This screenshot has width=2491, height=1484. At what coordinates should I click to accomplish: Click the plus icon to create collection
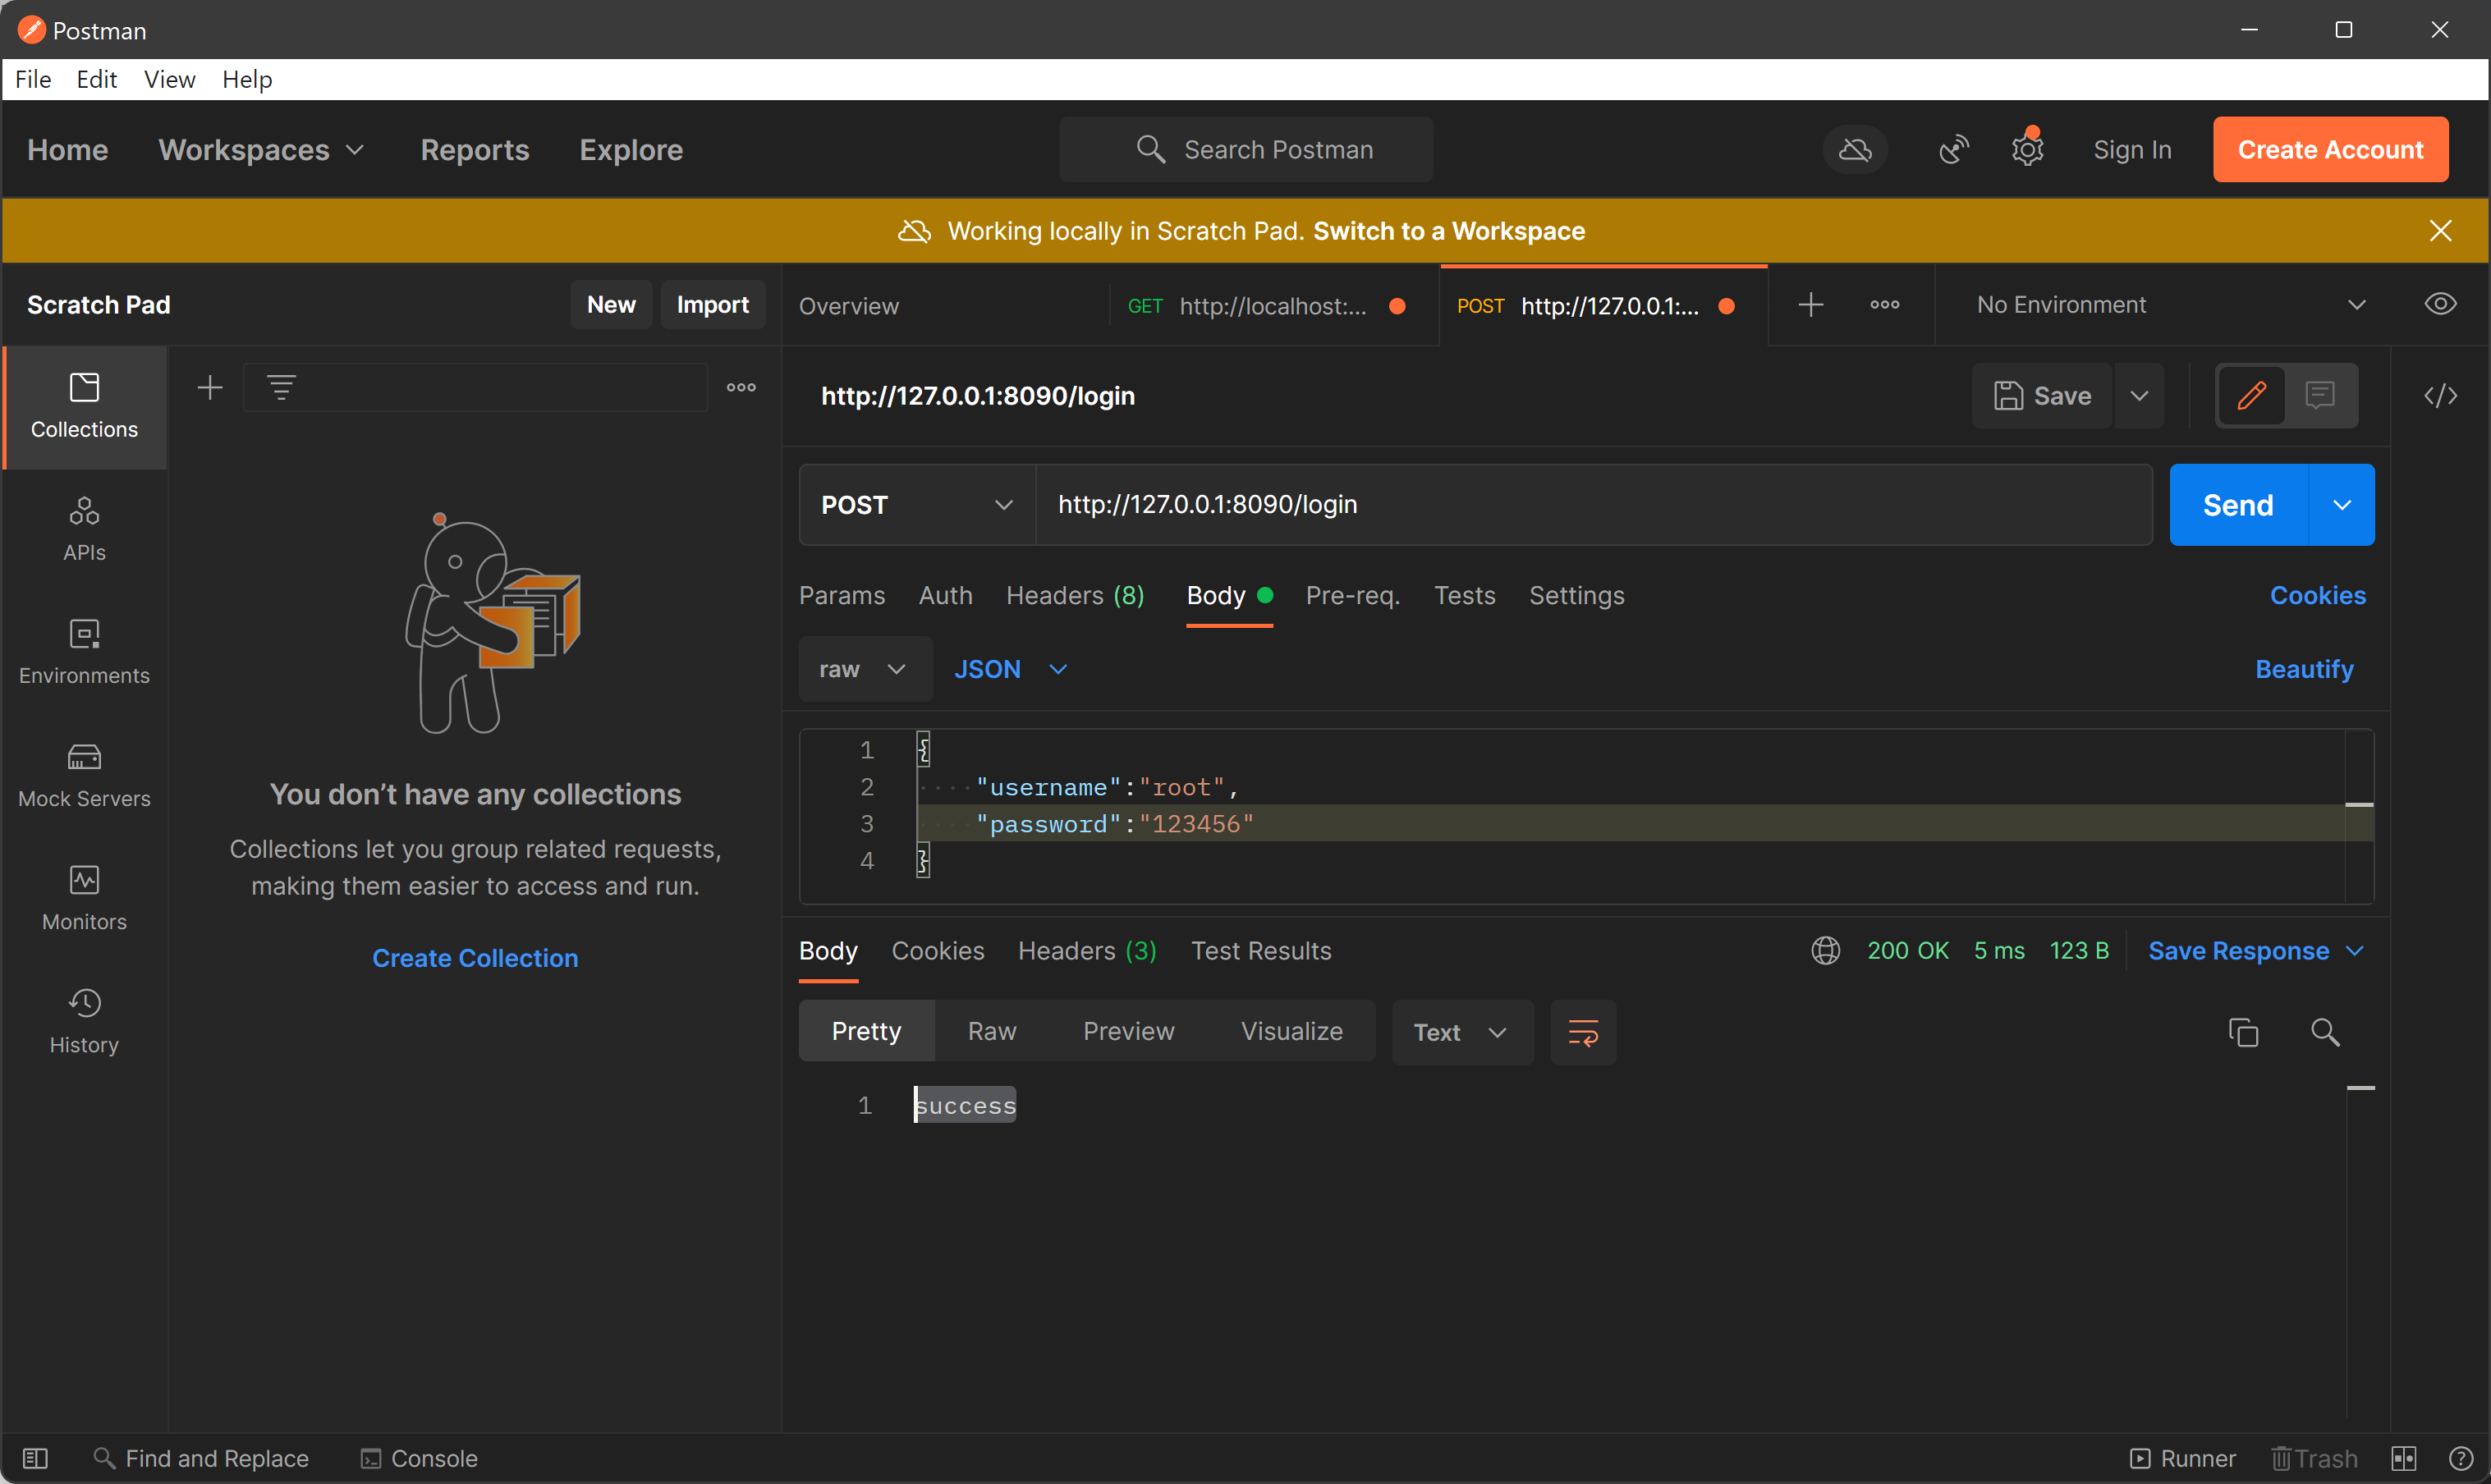click(x=210, y=388)
